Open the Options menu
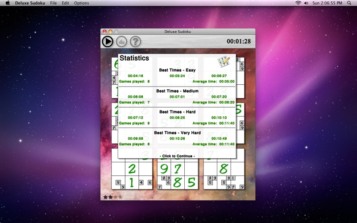 (x=82, y=3)
